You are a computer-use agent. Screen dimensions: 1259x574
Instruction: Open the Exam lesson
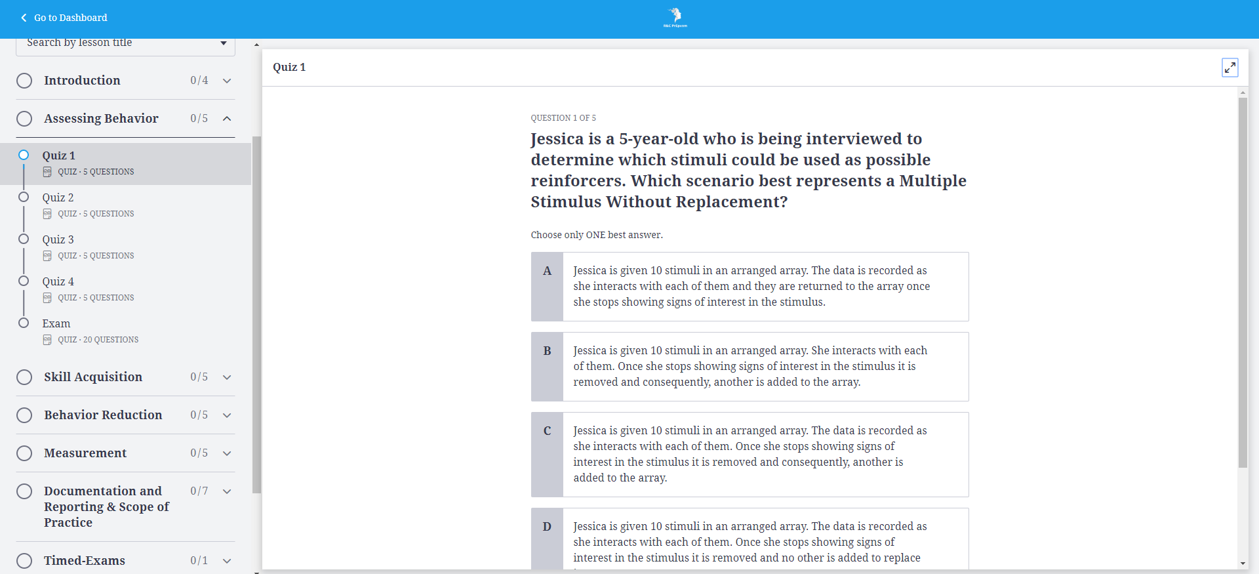coord(125,332)
